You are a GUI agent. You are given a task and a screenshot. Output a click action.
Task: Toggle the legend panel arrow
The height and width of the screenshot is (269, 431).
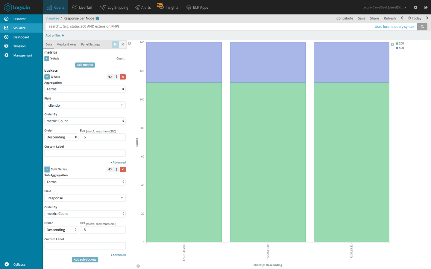click(x=392, y=44)
